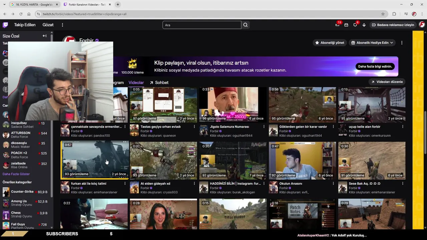Open options for çannakkale savaşında ermeniler clip

tap(125, 127)
